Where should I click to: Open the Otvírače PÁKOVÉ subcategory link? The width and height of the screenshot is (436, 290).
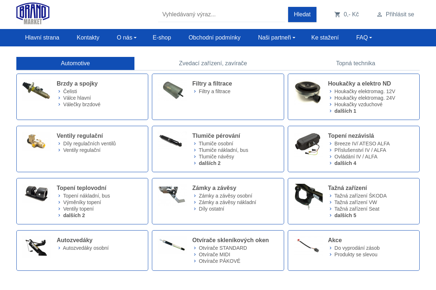(219, 261)
